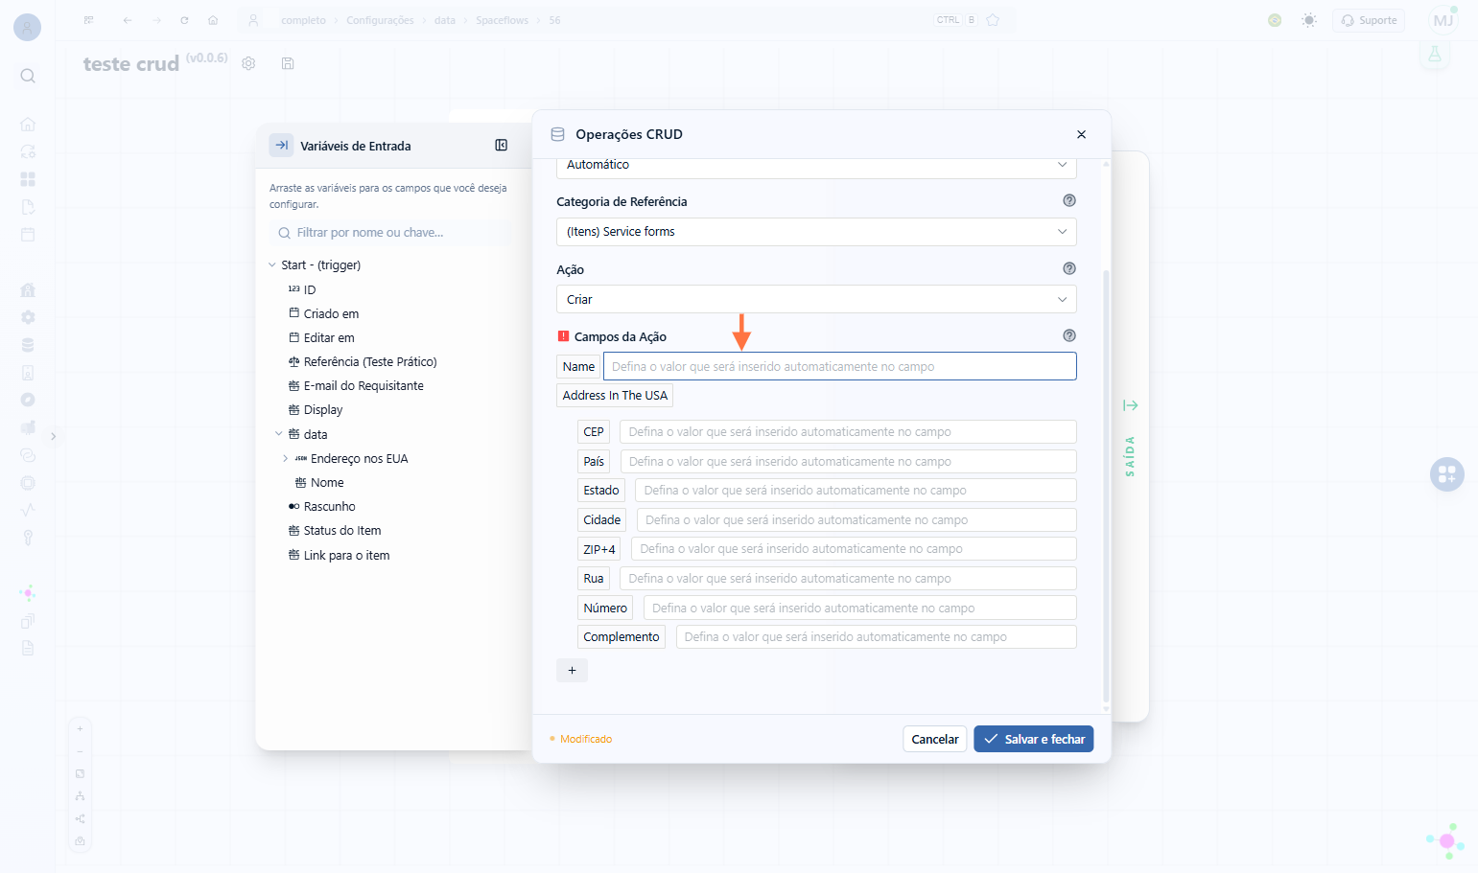Open Suporte button
This screenshot has width=1478, height=873.
click(x=1369, y=20)
